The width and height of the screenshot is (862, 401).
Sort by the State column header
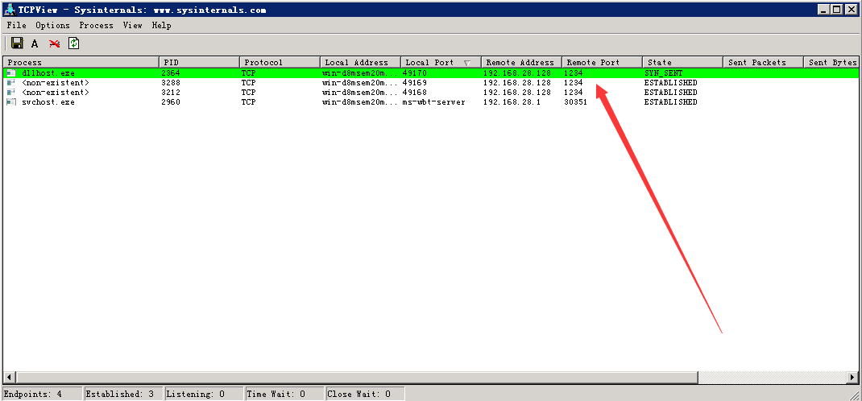[682, 62]
